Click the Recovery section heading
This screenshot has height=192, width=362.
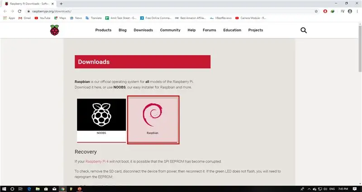[x=86, y=152]
